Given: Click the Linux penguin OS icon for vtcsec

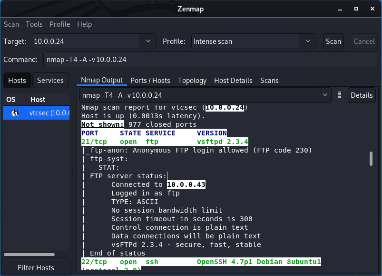Looking at the screenshot, I should [x=15, y=113].
